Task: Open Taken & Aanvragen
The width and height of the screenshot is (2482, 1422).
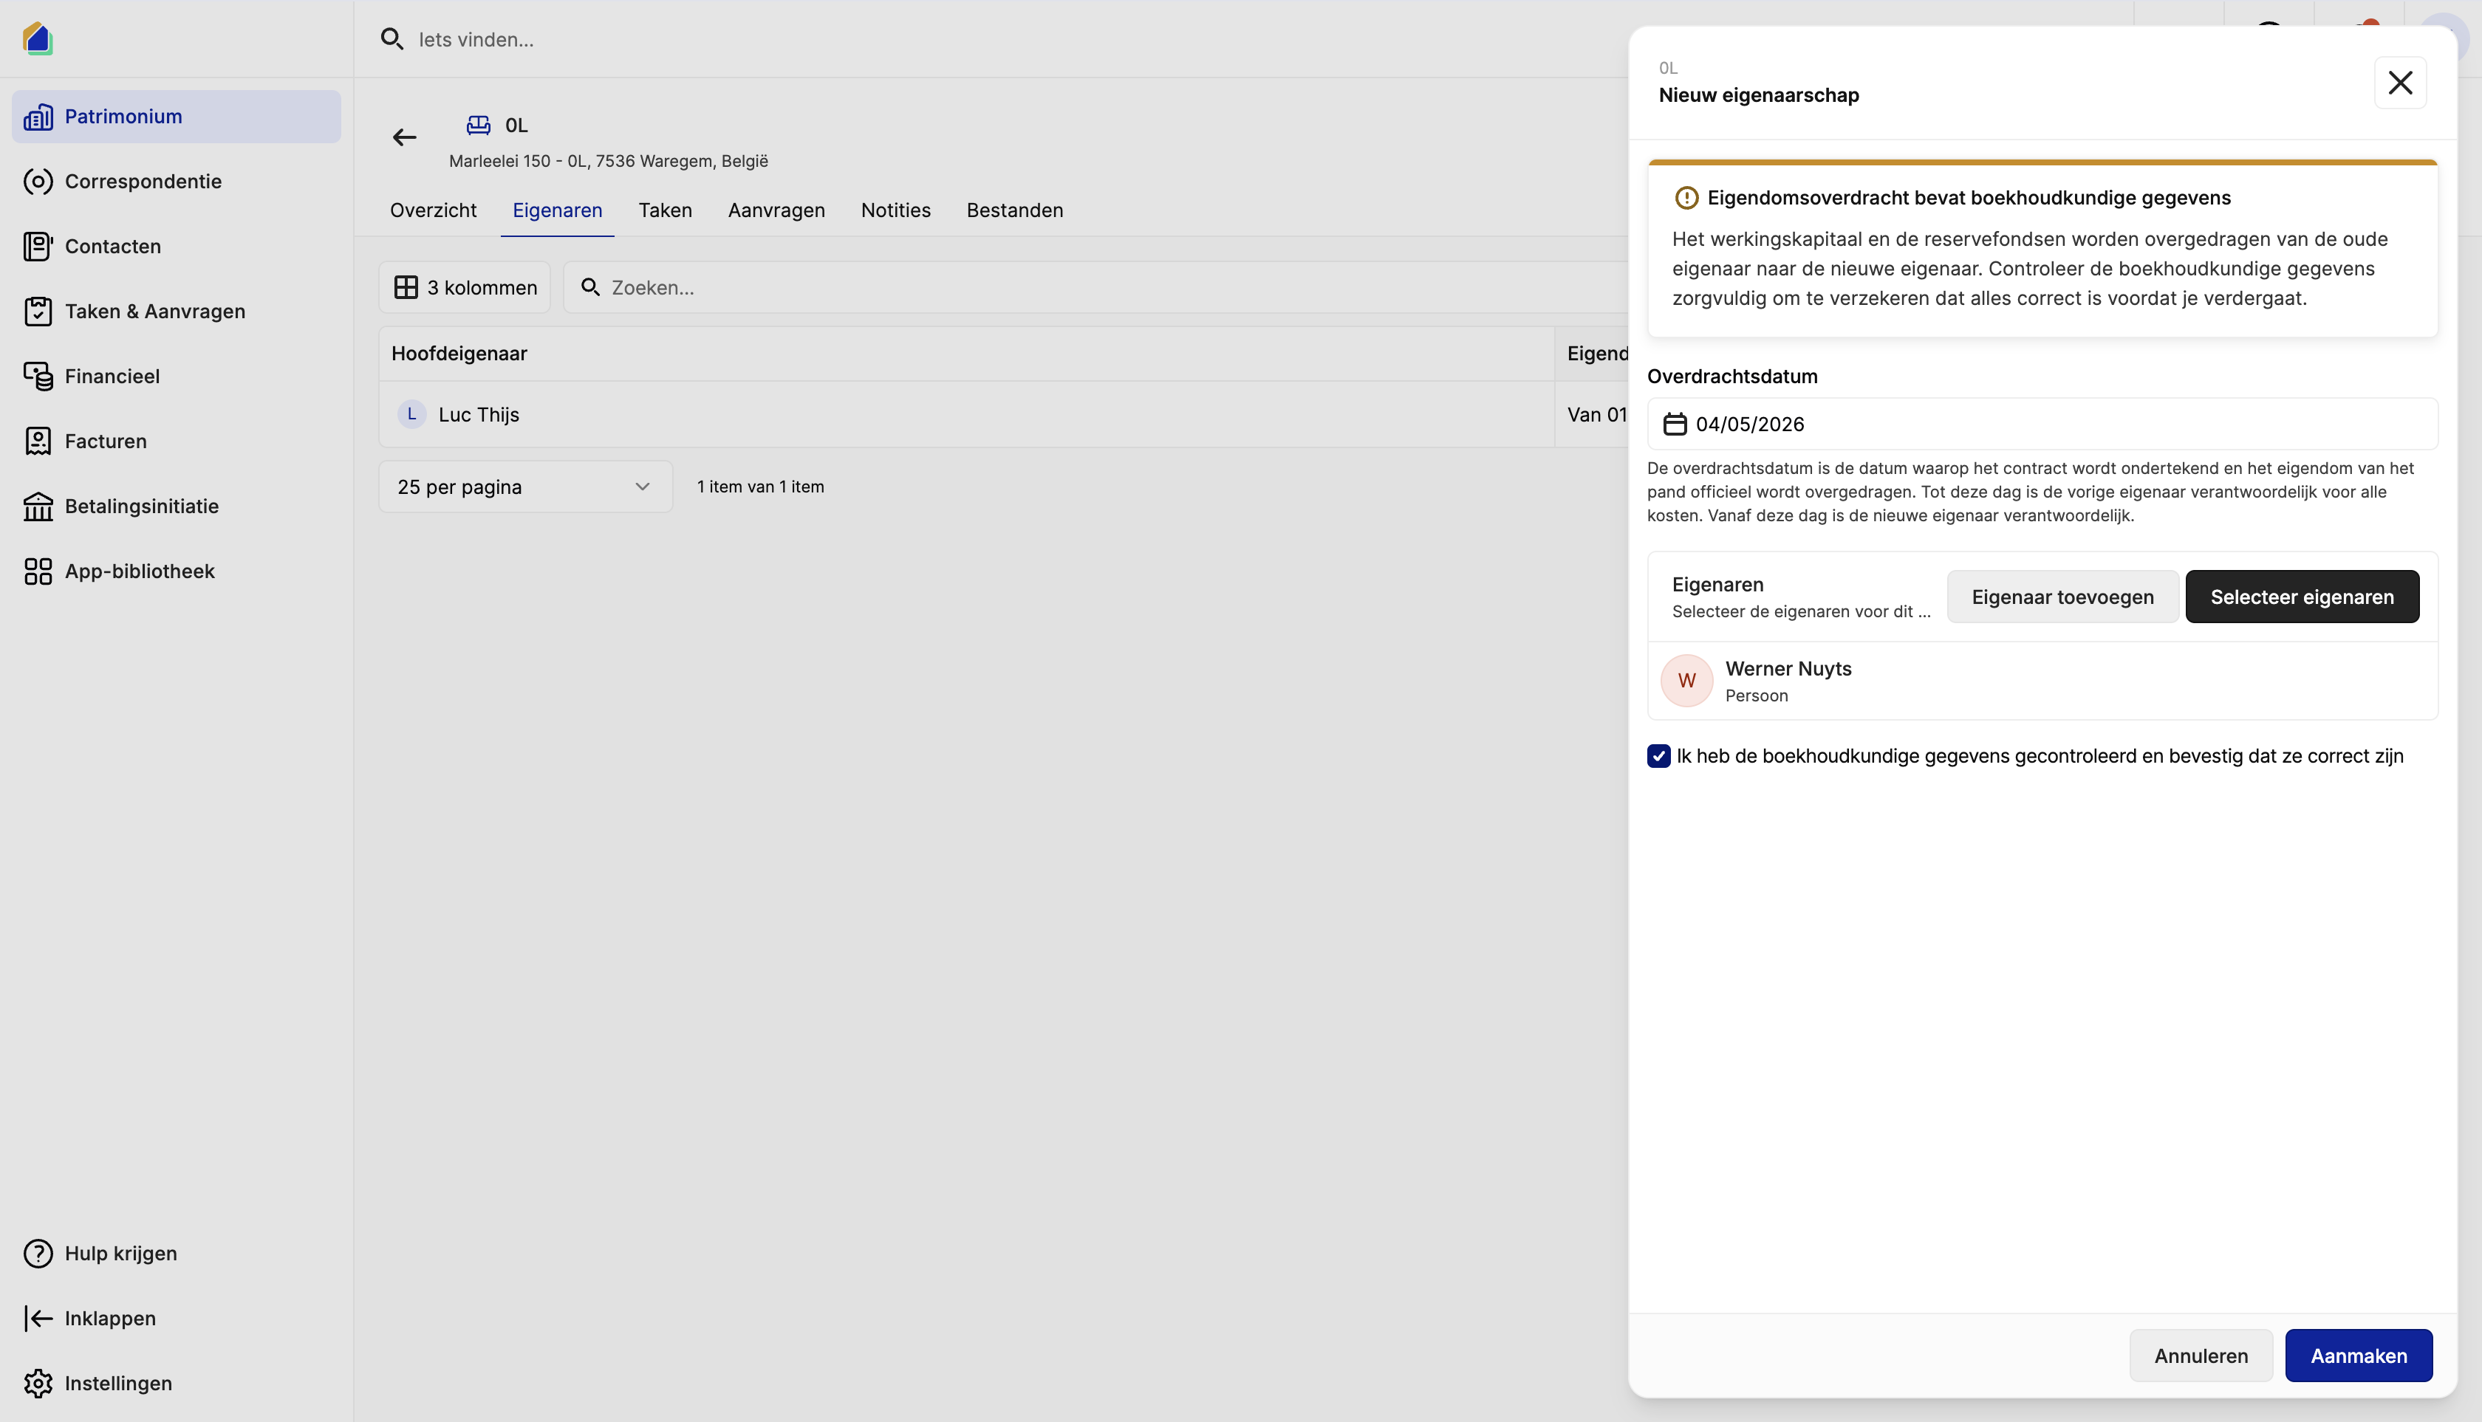Action: pos(176,312)
